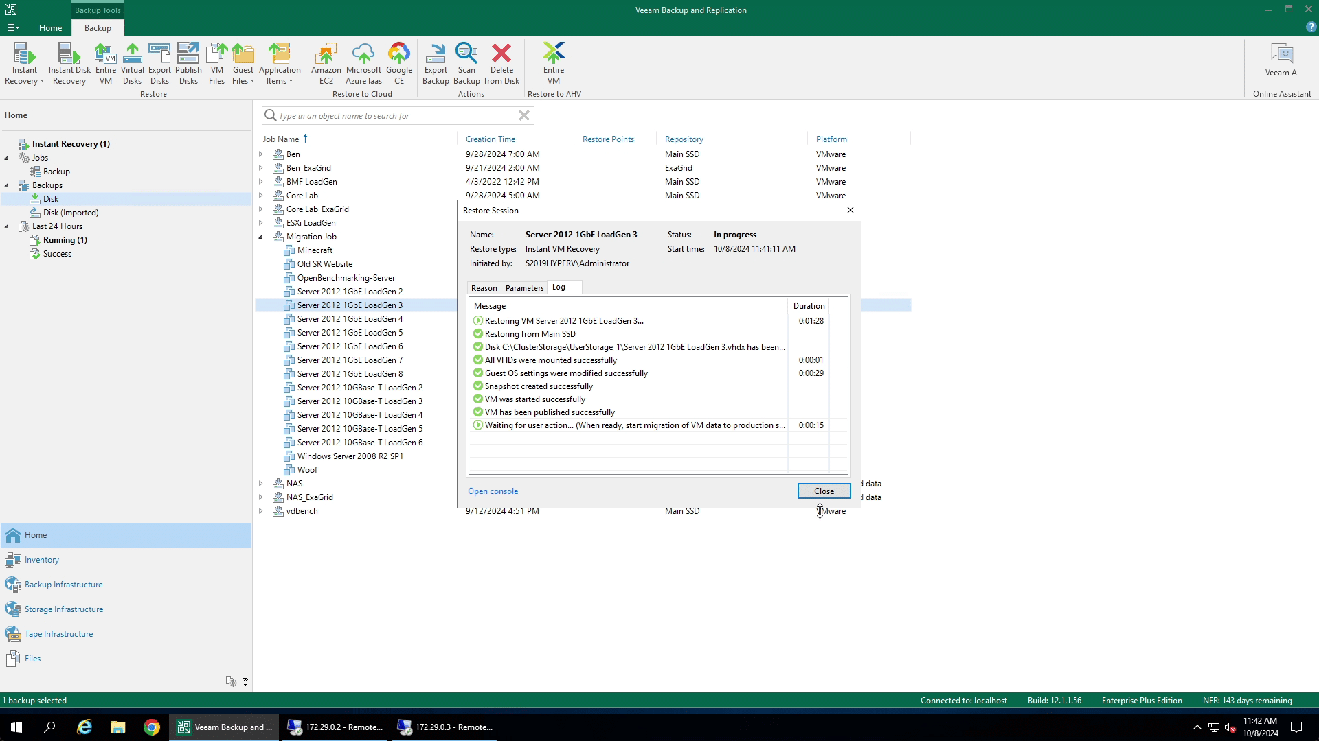Click Close button in Restore Session
1319x741 pixels.
pos(824,491)
